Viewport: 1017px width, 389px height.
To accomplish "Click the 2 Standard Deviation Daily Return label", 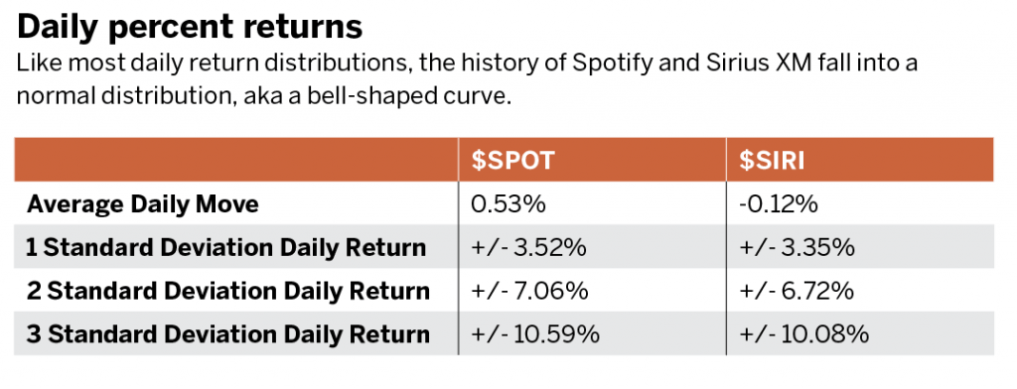I will tap(227, 291).
